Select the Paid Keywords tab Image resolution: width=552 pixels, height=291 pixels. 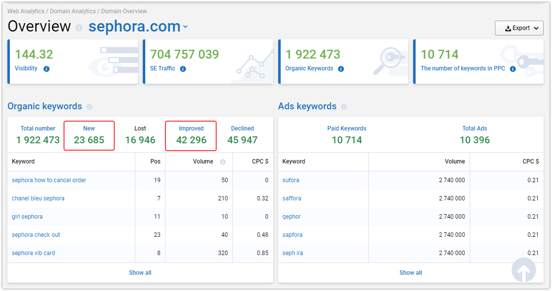(x=347, y=135)
